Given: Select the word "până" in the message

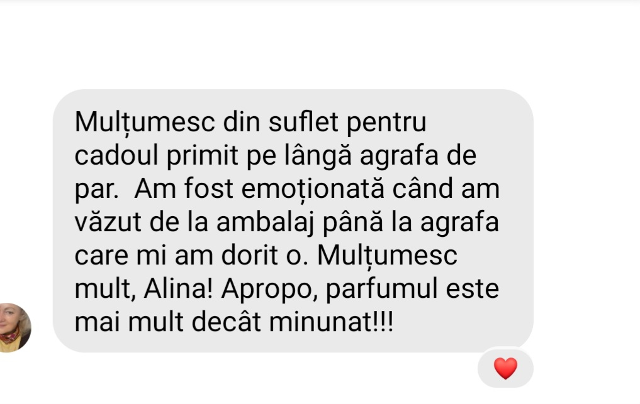Looking at the screenshot, I should click(x=353, y=223).
